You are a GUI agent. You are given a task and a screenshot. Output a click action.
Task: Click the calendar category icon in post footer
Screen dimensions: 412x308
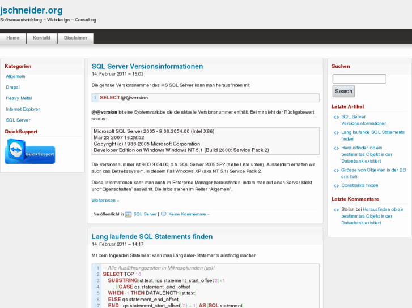(128, 214)
